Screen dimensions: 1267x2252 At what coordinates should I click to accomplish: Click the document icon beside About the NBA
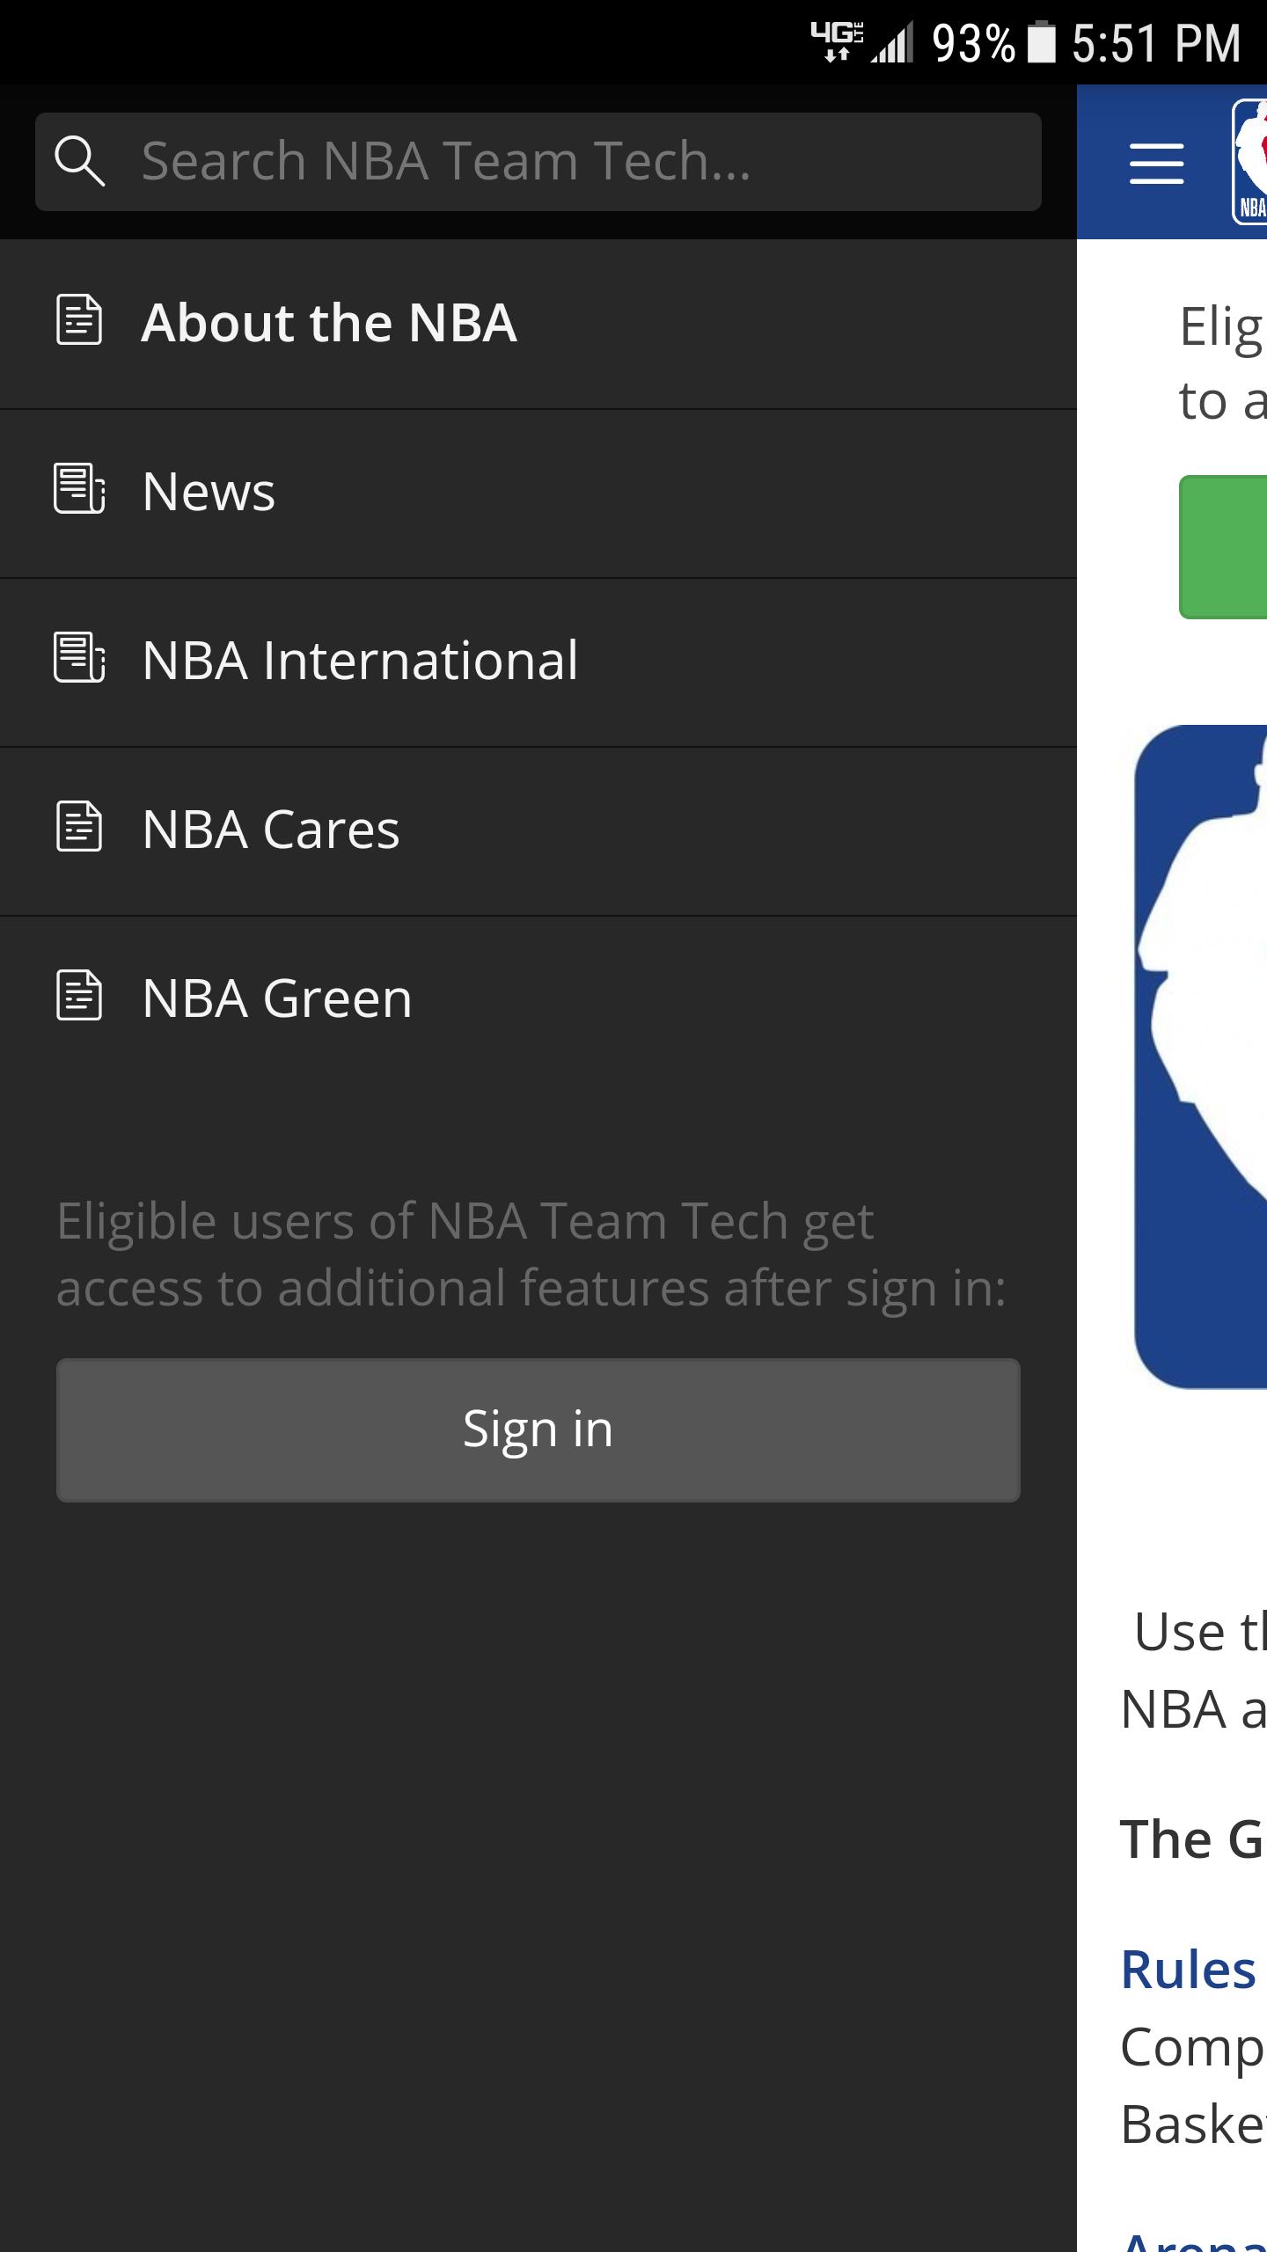[79, 319]
